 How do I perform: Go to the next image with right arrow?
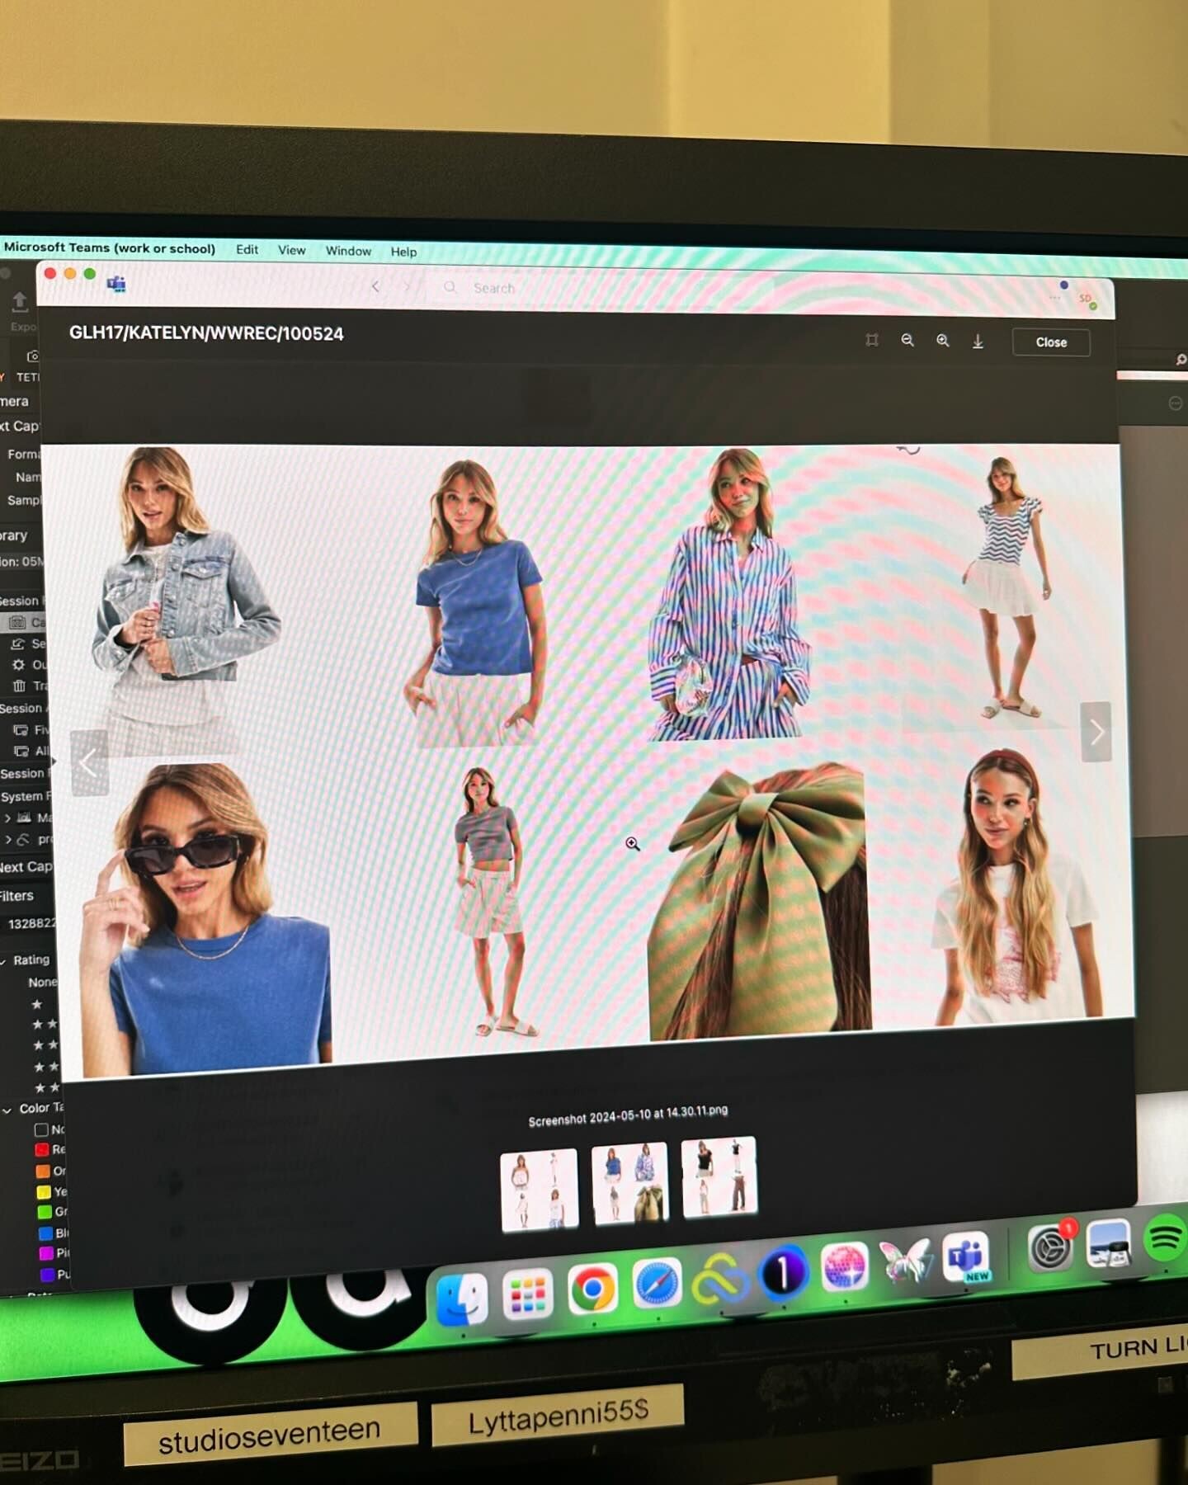(x=1096, y=732)
